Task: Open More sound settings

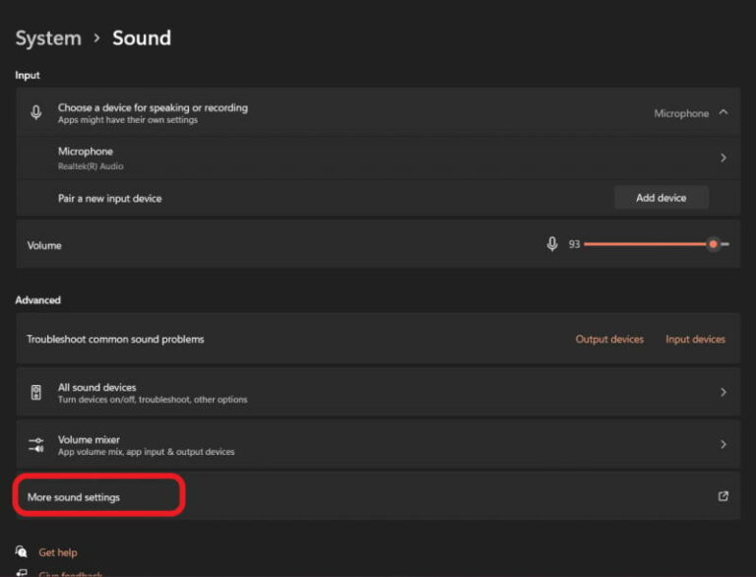Action: tap(74, 497)
